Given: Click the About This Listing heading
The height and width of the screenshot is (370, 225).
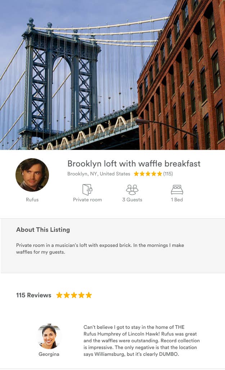Looking at the screenshot, I should tap(43, 230).
